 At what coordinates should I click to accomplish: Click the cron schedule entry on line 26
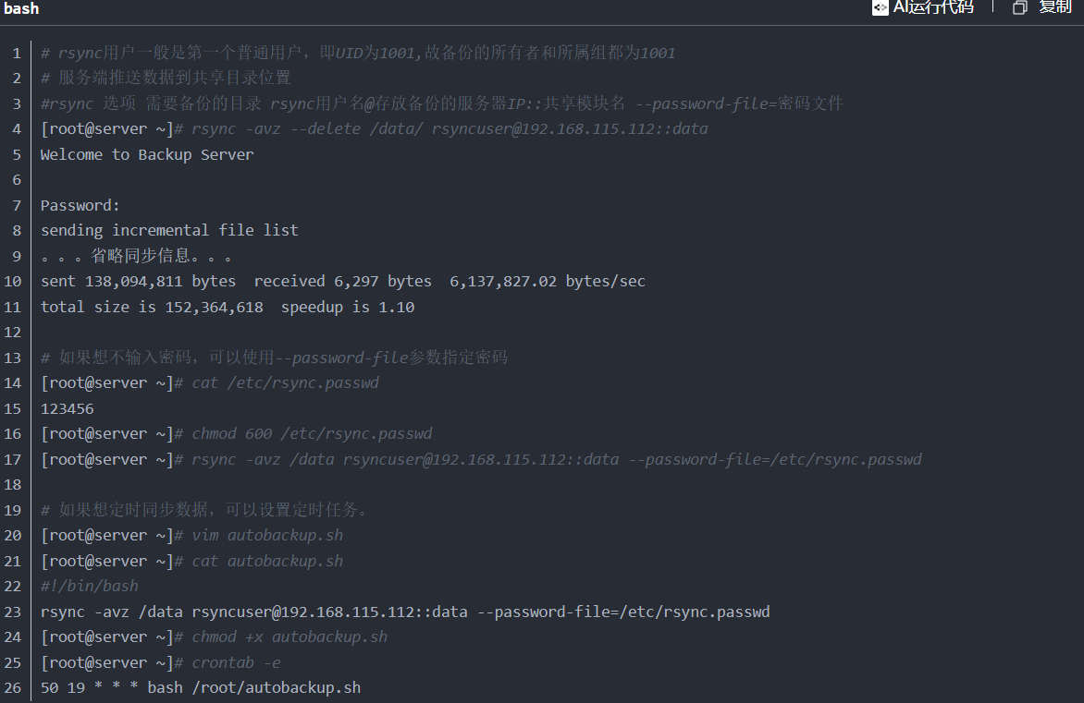pyautogui.click(x=200, y=687)
